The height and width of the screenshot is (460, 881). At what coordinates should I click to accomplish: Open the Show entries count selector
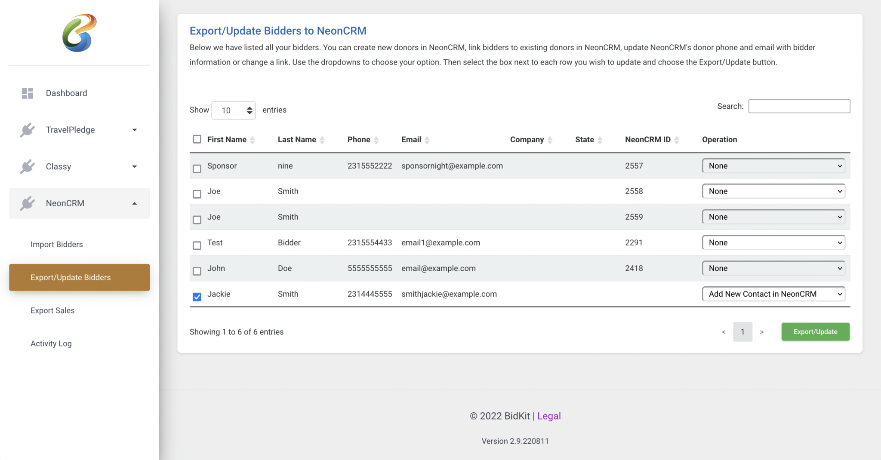[x=234, y=110]
